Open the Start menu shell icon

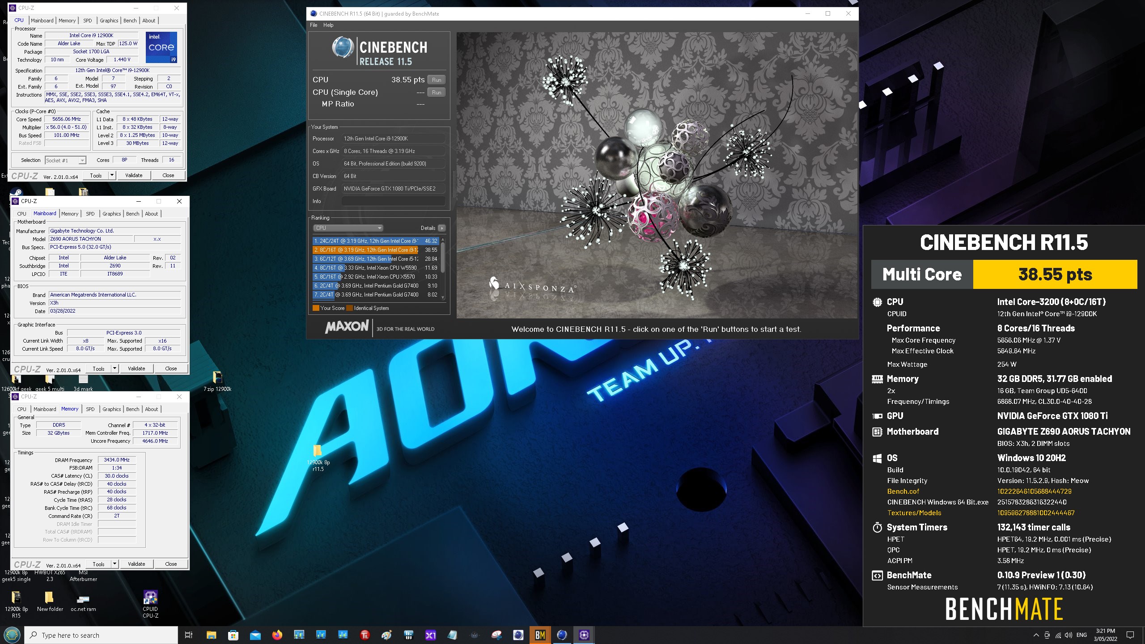[x=12, y=635]
